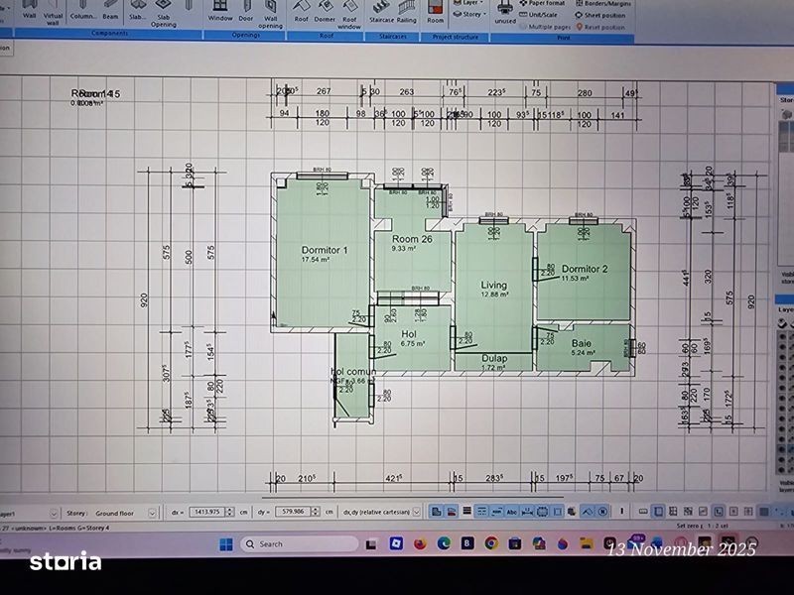This screenshot has width=794, height=595.
Task: Choose the Beam component tool
Action: coord(109,12)
